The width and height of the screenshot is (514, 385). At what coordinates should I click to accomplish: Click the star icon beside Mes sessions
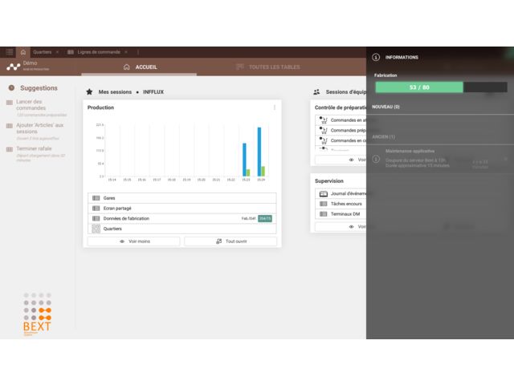[x=89, y=92]
